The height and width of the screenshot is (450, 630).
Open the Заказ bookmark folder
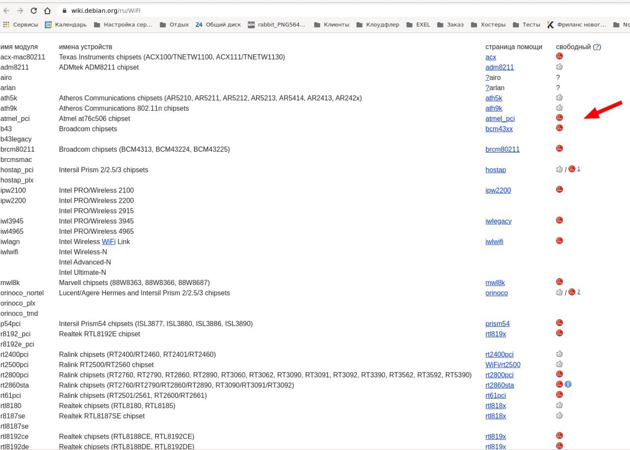(450, 25)
